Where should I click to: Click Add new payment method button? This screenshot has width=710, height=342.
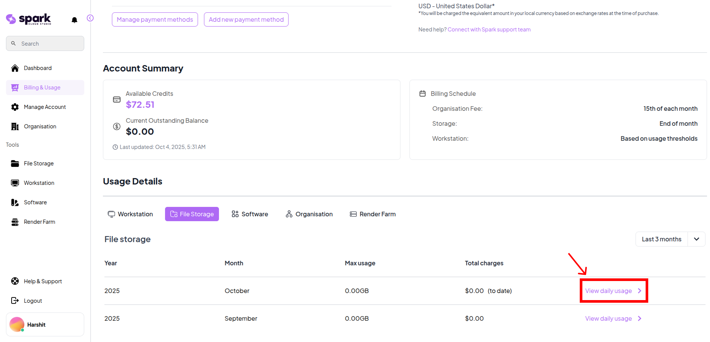click(x=246, y=19)
